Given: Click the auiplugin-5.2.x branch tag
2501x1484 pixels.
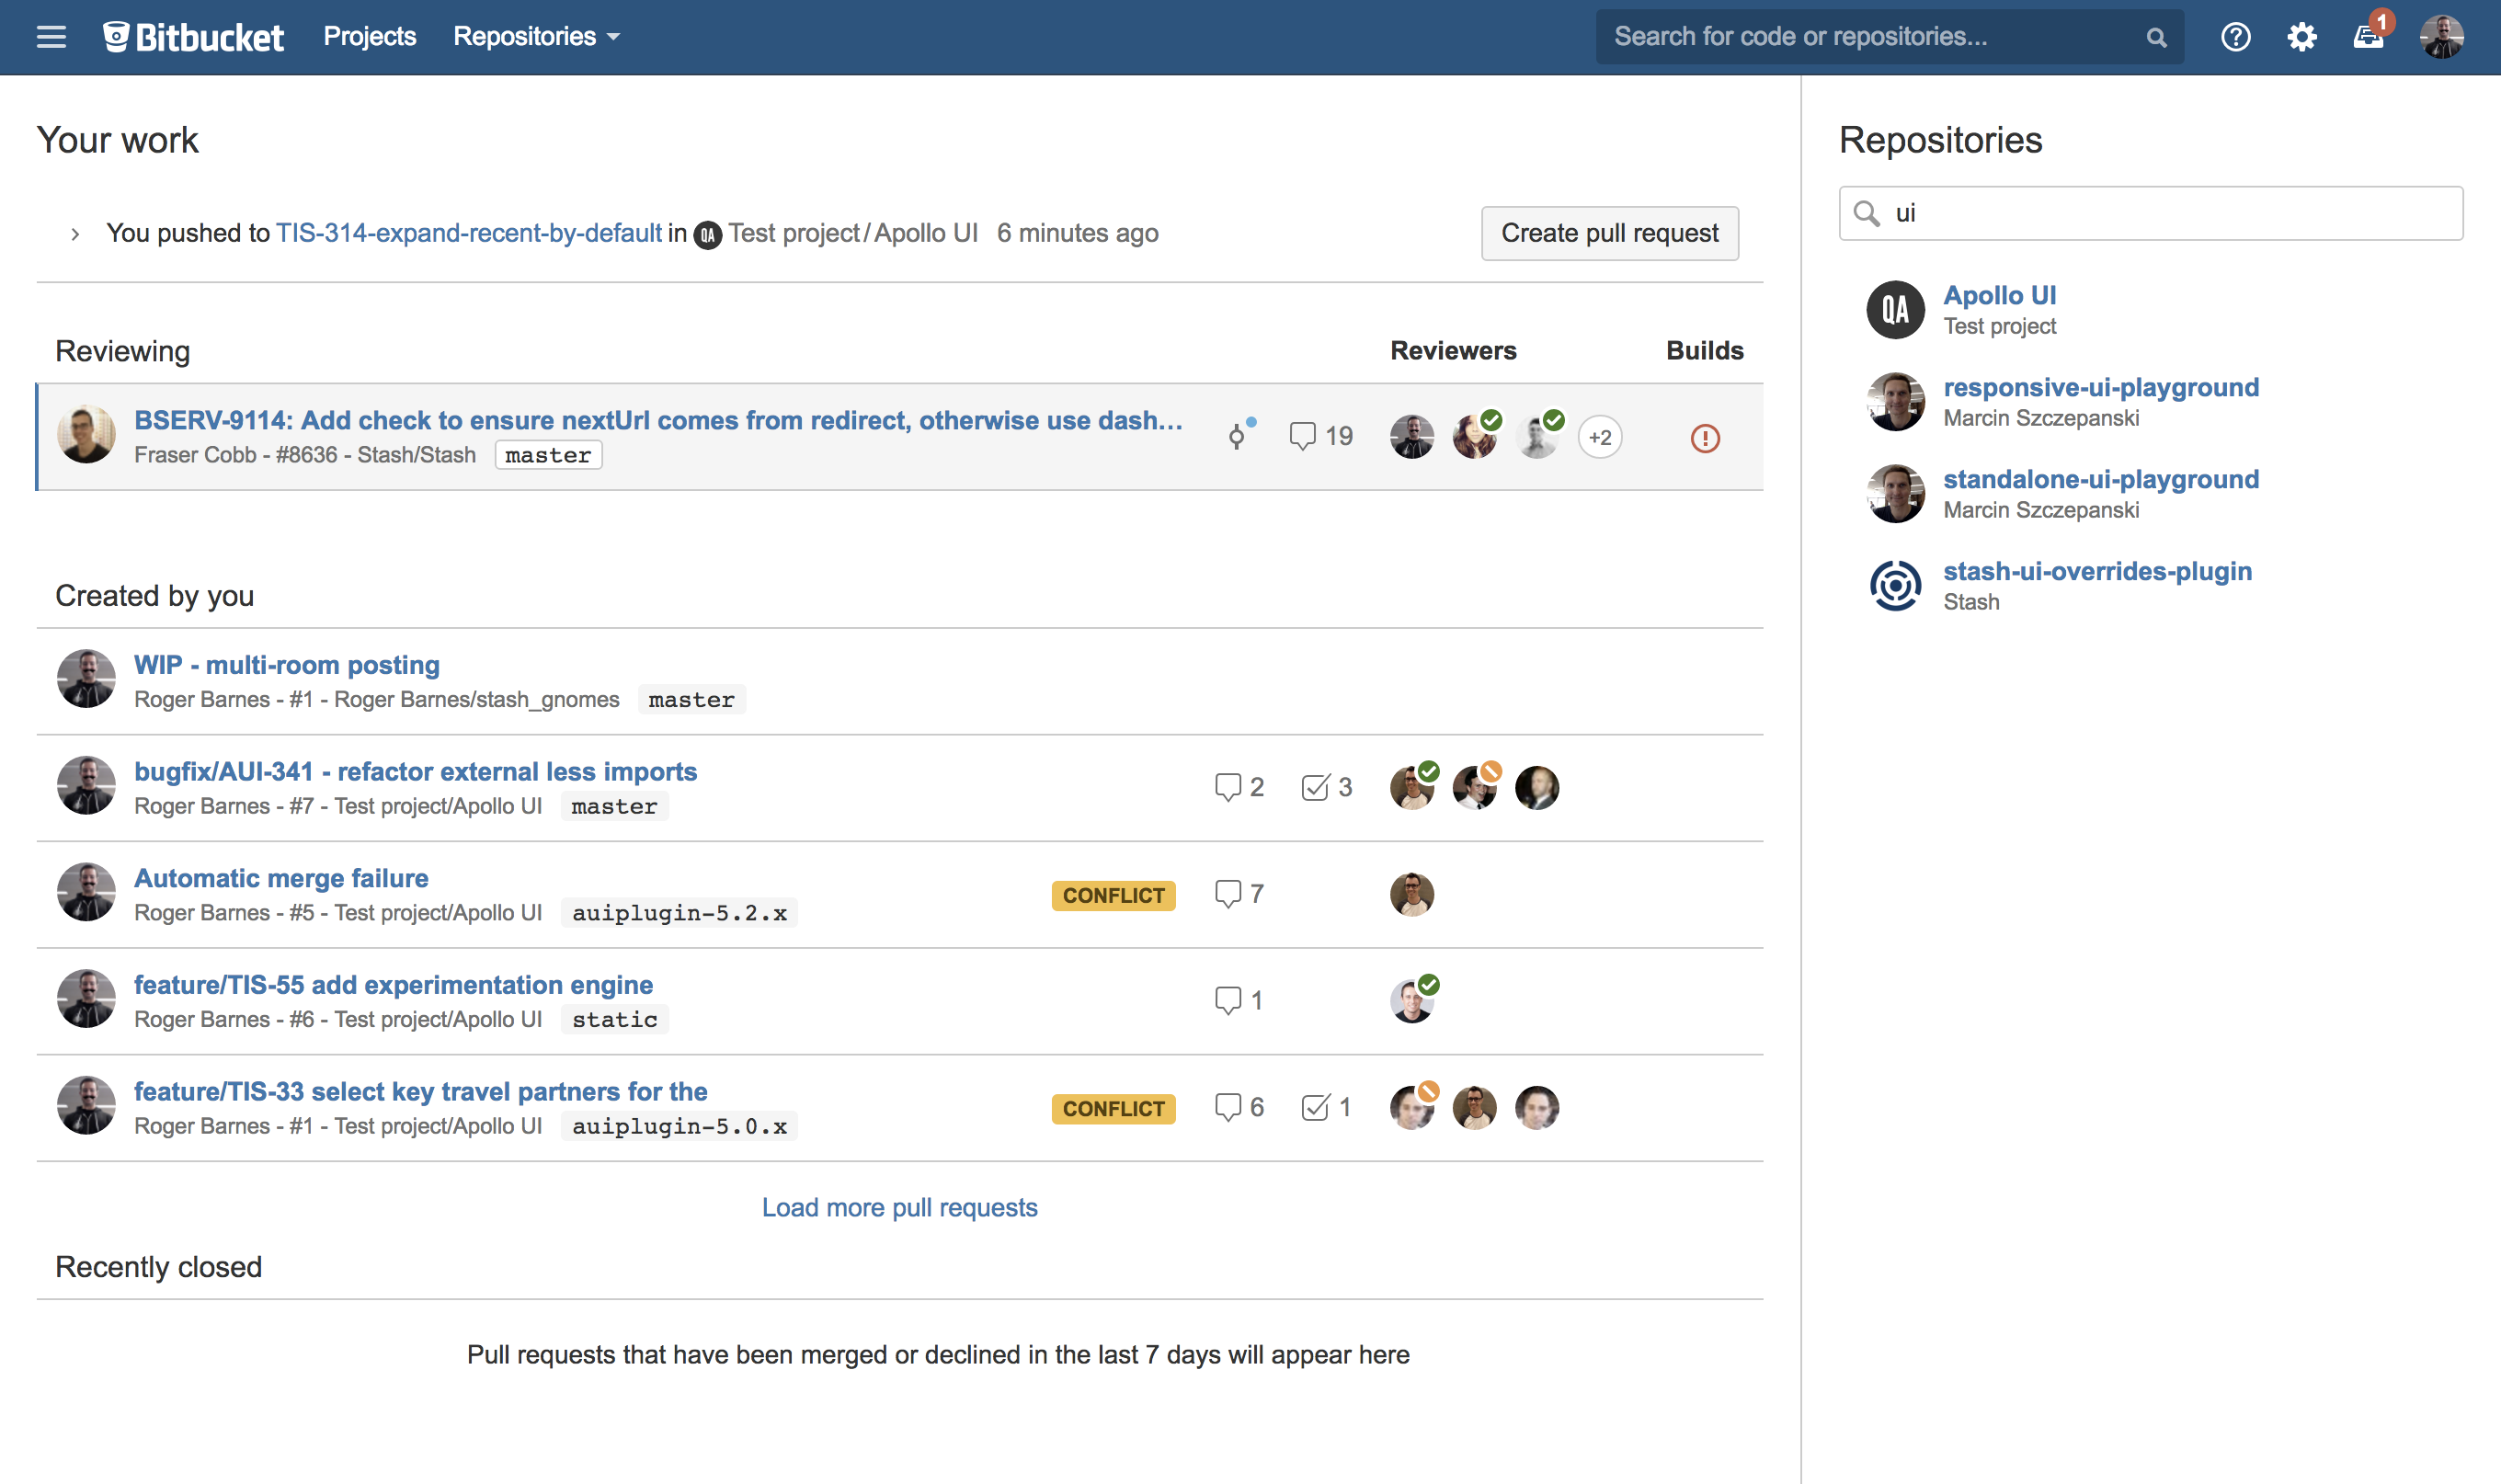Looking at the screenshot, I should (679, 913).
